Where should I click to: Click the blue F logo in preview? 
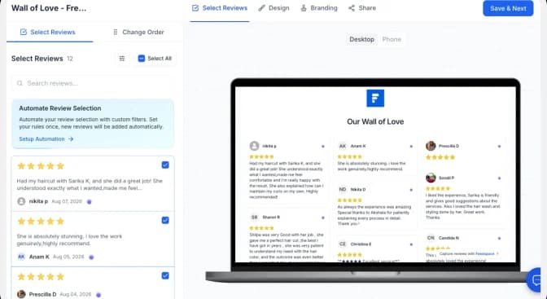[x=375, y=98]
